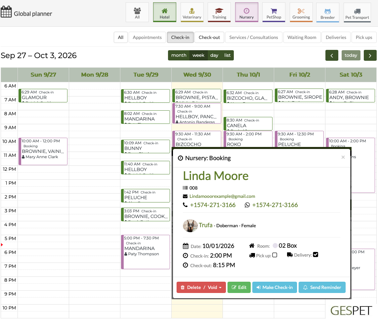Go to the next week
This screenshot has width=378, height=323.
(x=370, y=55)
